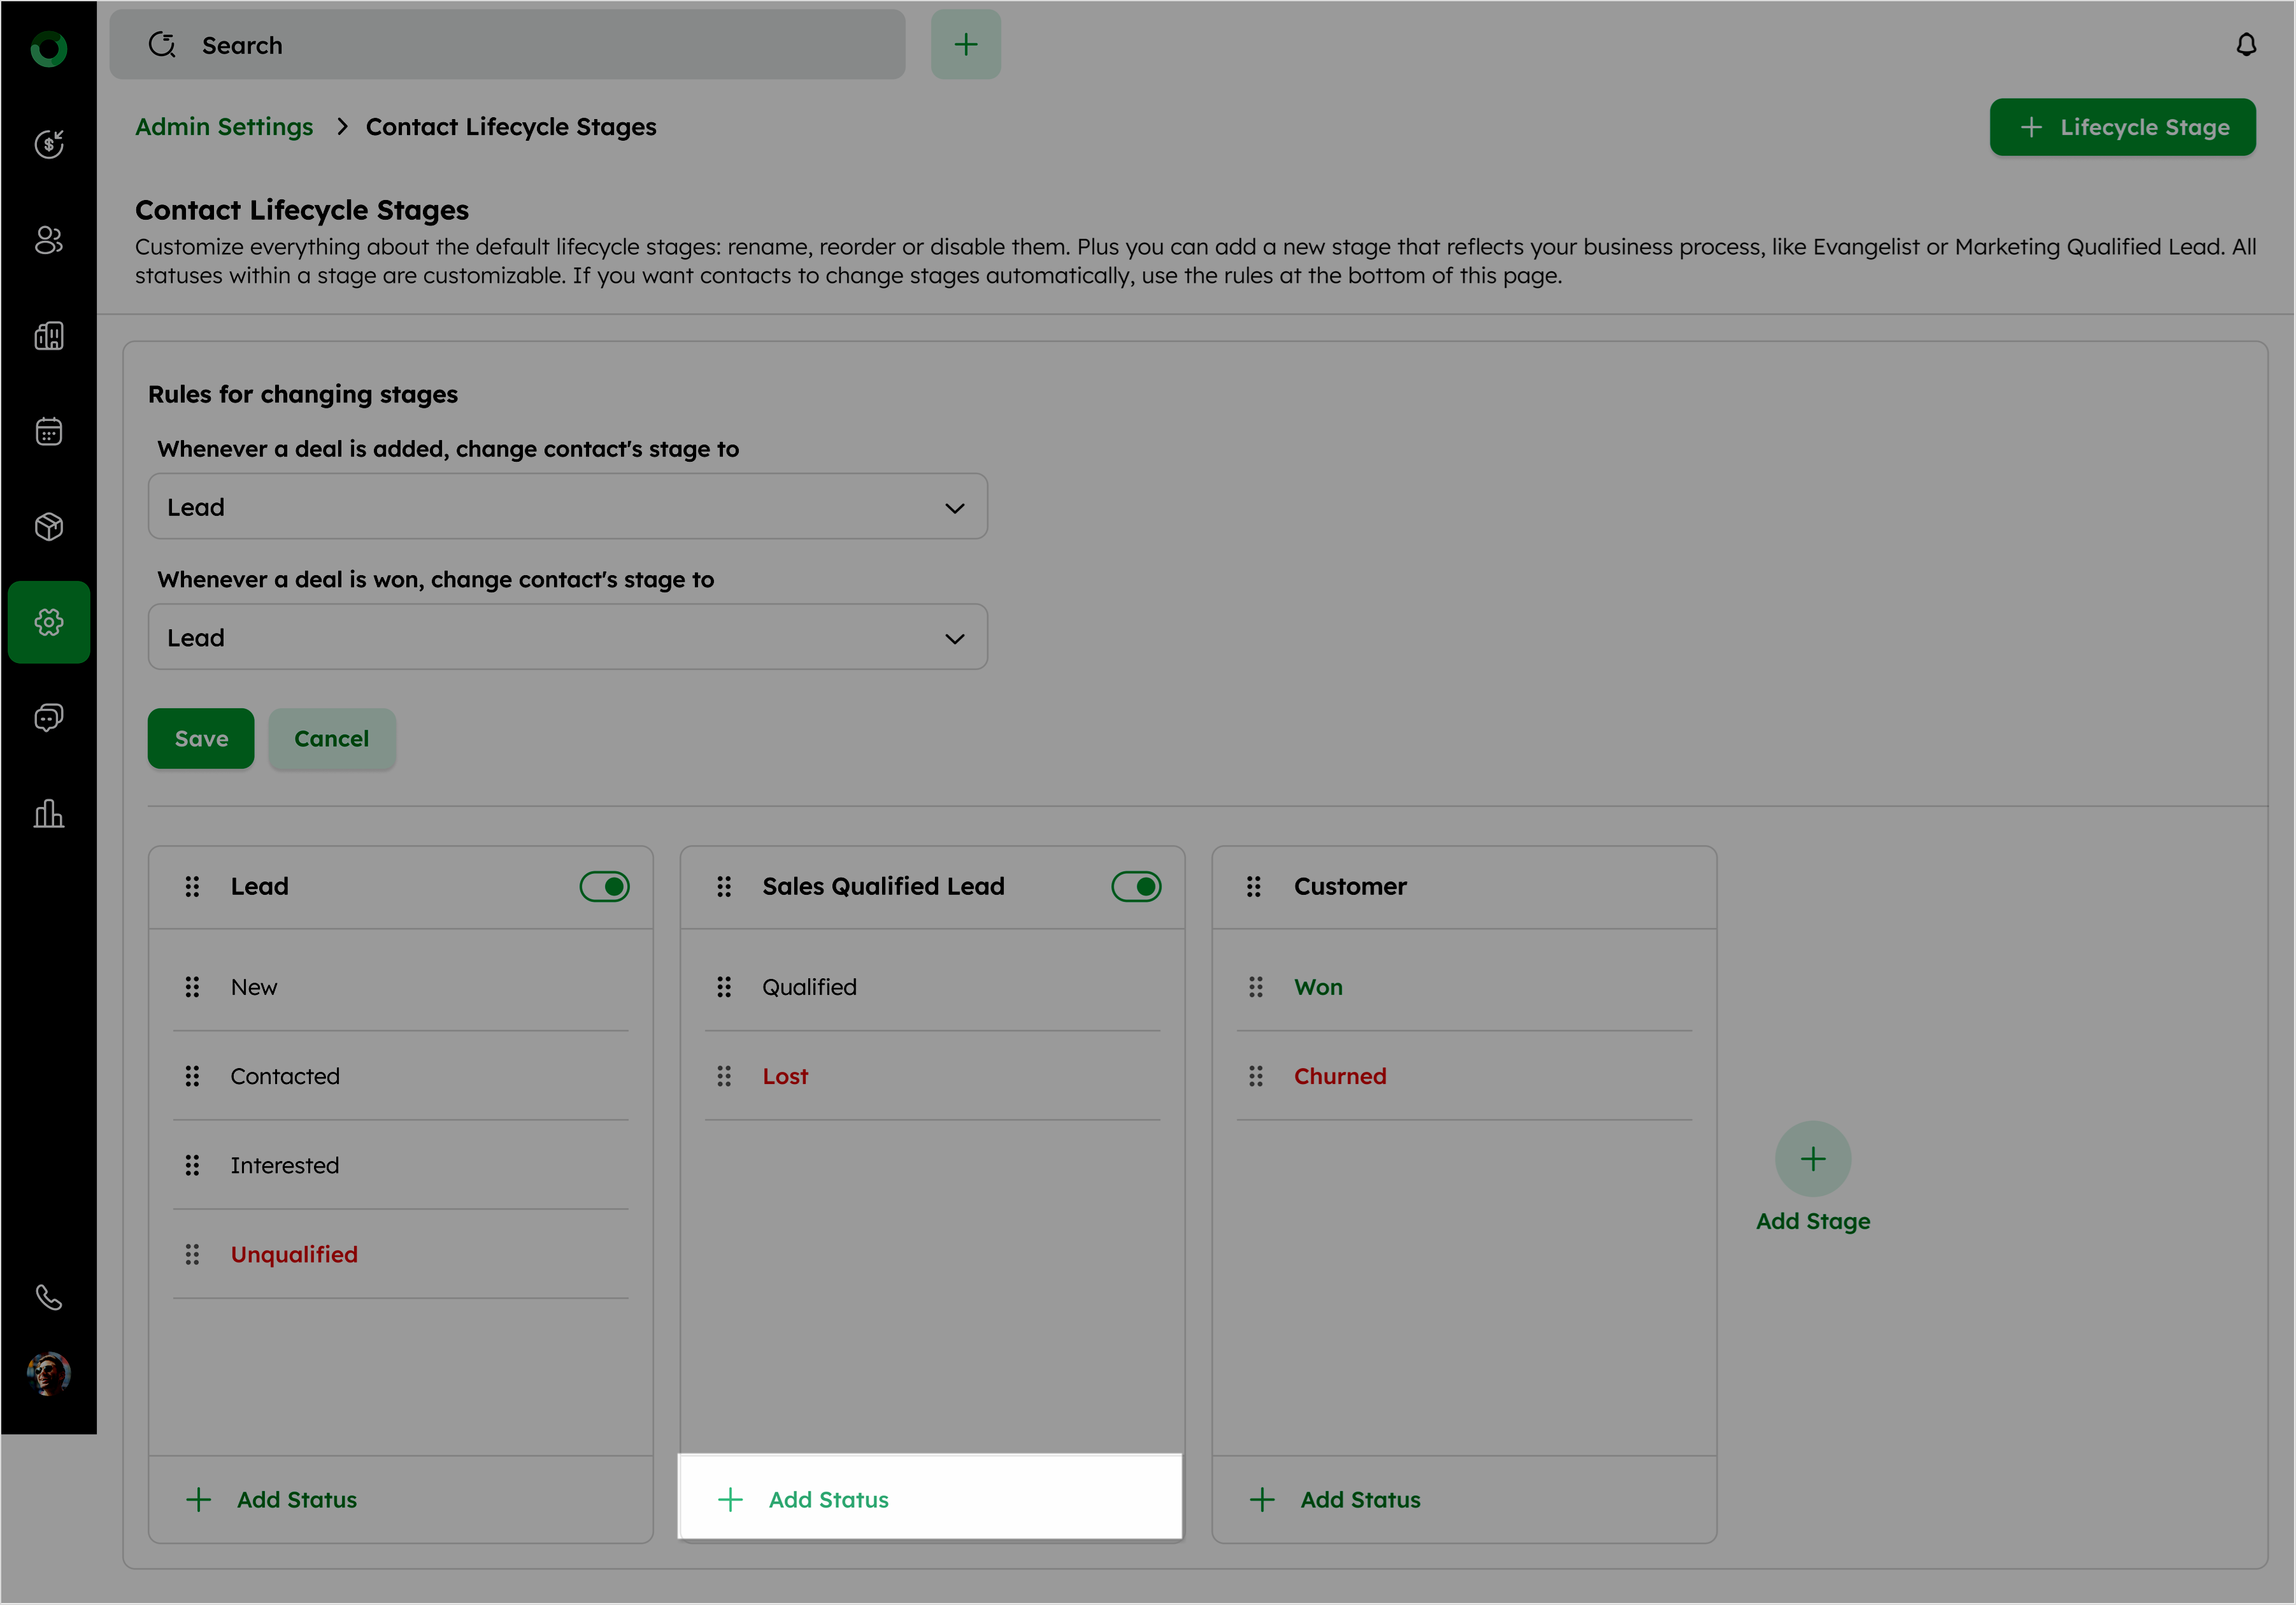
Task: Open the chat conversations icon in sidebar
Action: click(x=49, y=717)
